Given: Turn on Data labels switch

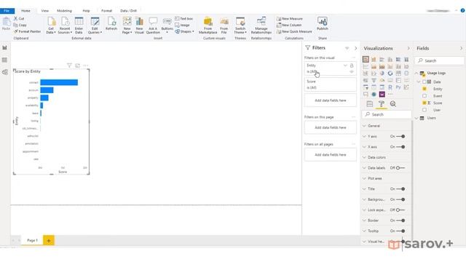Looking at the screenshot, I should 400,168.
